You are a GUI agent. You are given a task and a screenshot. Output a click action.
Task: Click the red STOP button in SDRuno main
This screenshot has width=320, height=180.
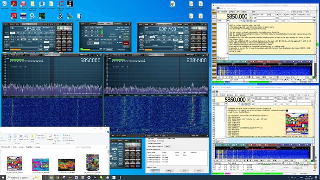[126, 43]
